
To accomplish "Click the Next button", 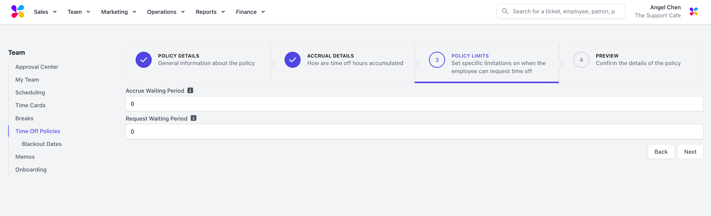I will click(690, 152).
